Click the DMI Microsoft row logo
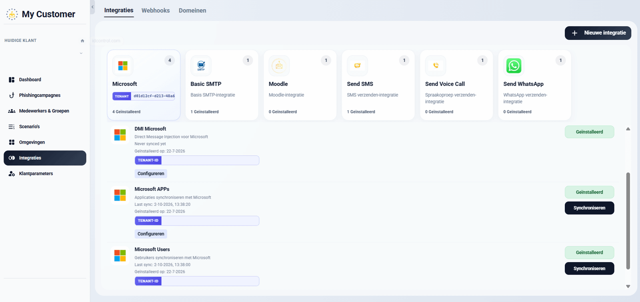The image size is (640, 302). (120, 135)
